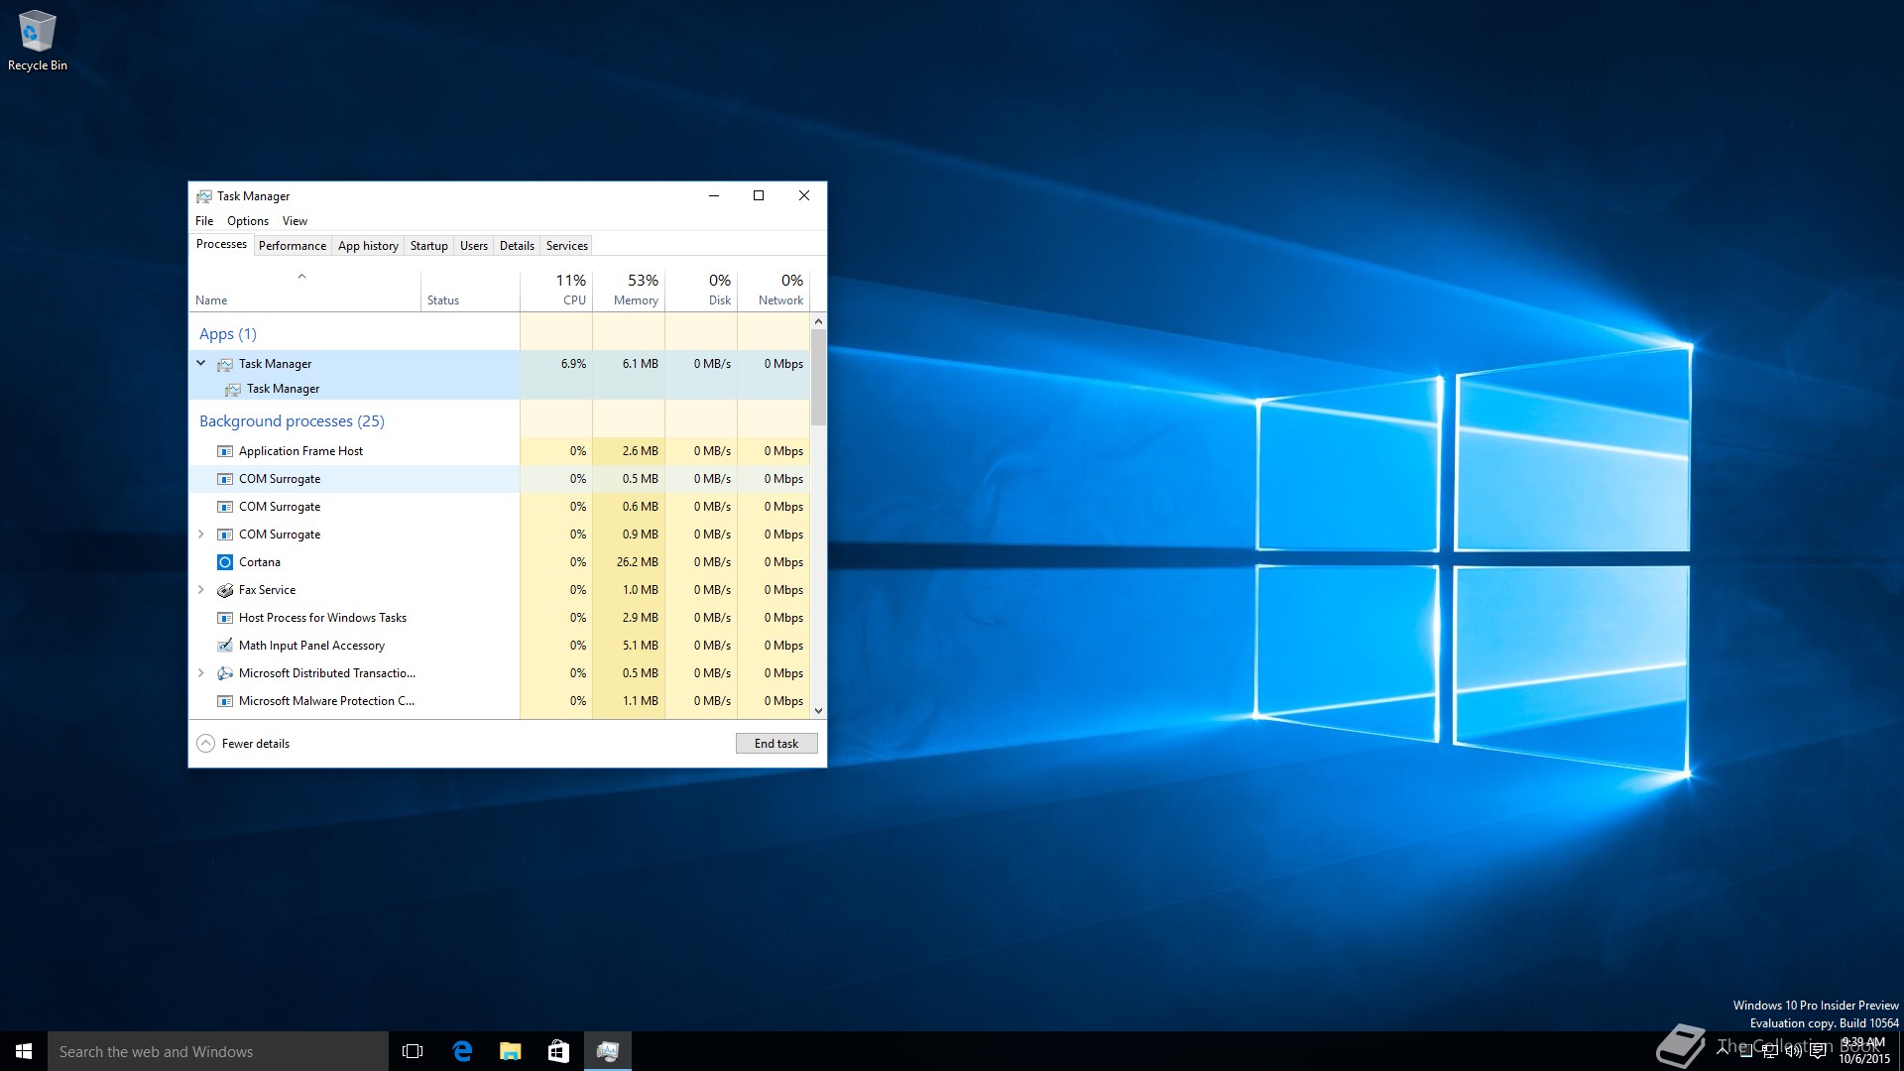Open the Action Center notification icon
Screen dimensions: 1904x1071
pos(1818,1052)
